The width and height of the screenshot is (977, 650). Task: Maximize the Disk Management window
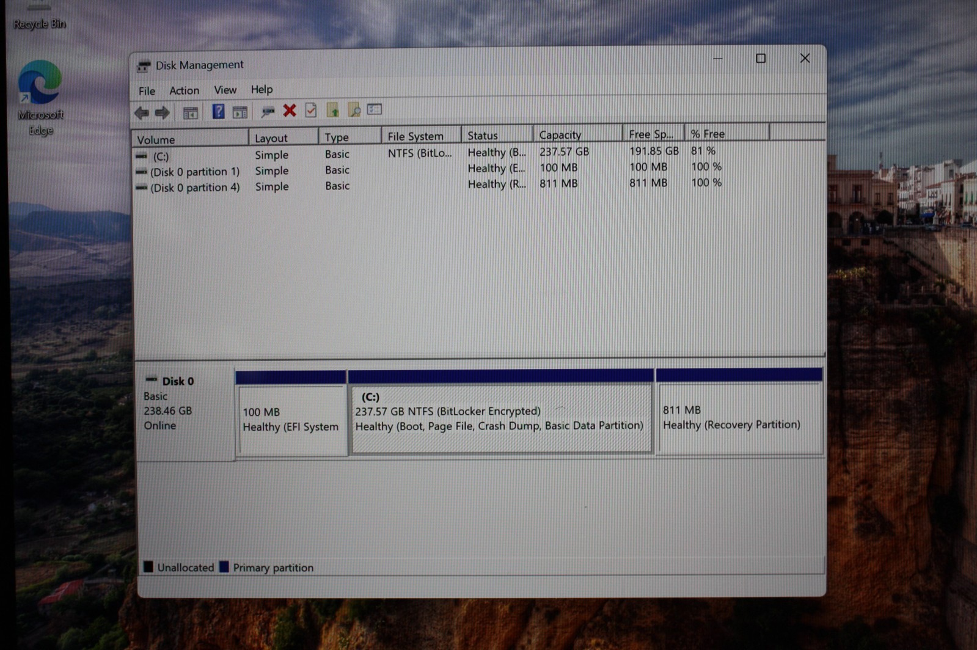(761, 59)
